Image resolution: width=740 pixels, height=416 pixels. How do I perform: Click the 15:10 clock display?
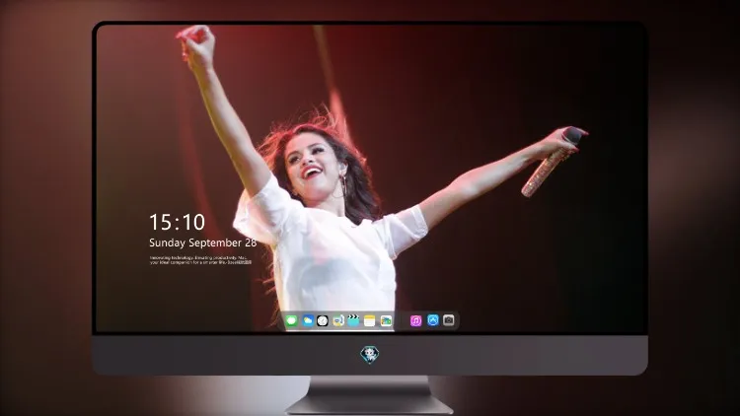pyautogui.click(x=177, y=222)
